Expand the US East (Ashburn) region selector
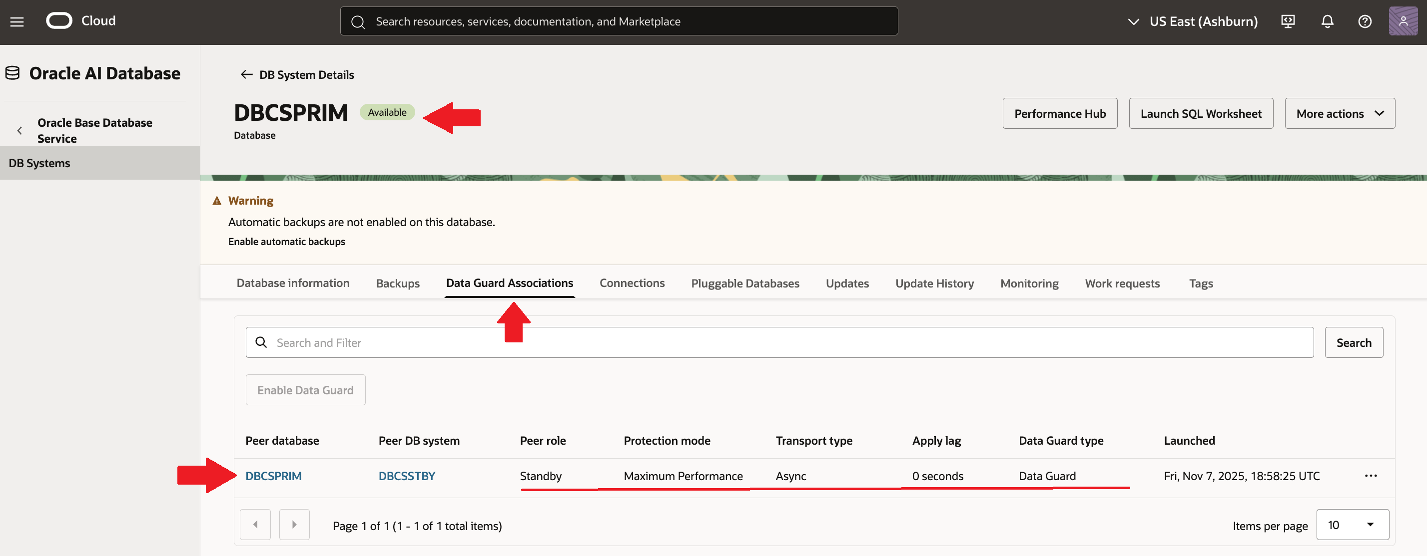The width and height of the screenshot is (1427, 556). coord(1193,21)
